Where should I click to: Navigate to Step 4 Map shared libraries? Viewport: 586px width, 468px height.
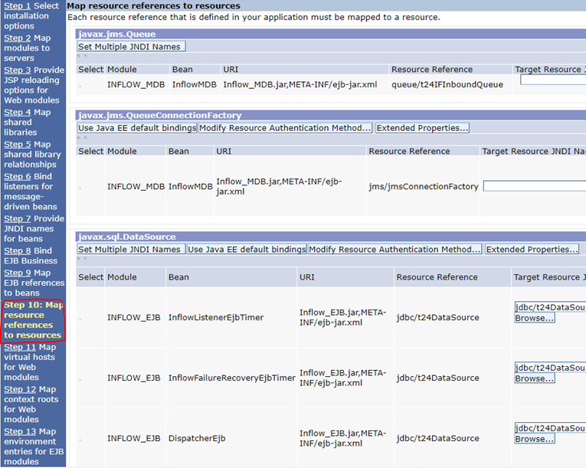click(x=18, y=112)
